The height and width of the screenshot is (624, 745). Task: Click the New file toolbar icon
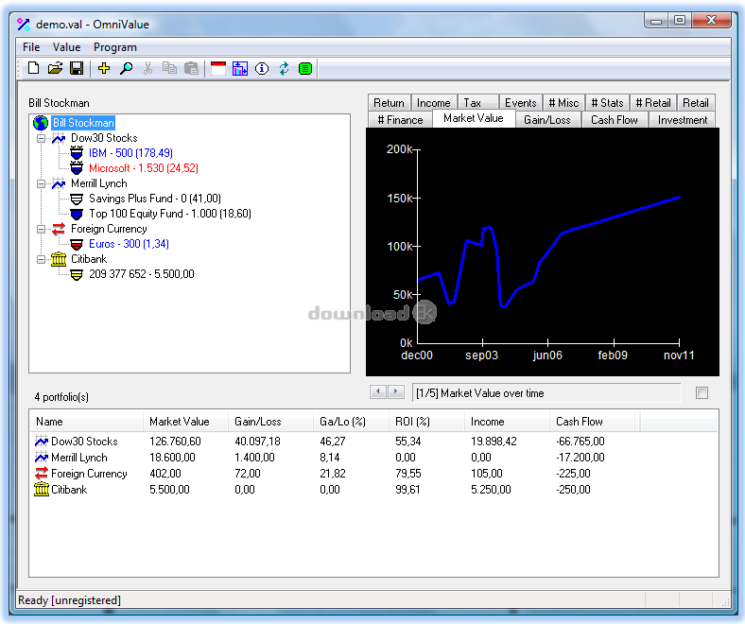tap(33, 68)
